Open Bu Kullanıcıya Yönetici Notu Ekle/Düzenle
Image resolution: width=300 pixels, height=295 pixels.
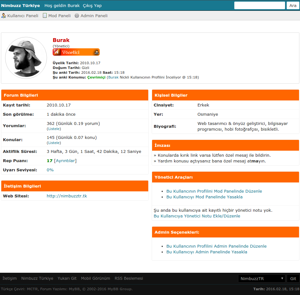197,216
